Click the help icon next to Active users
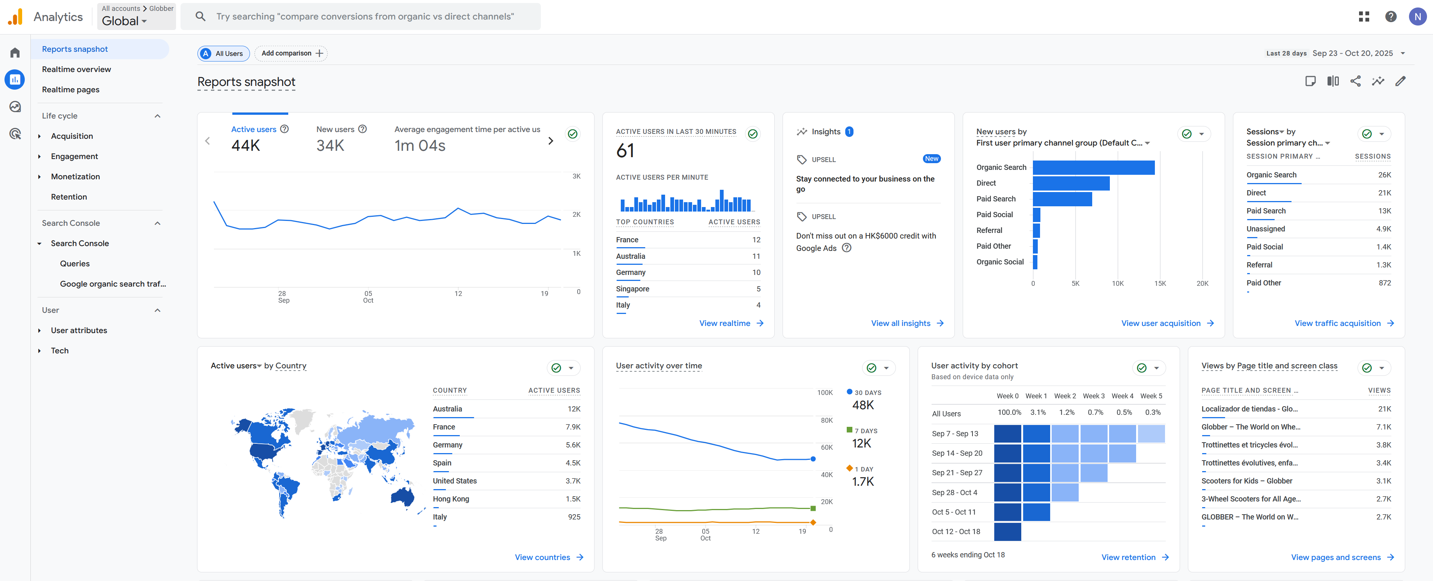The image size is (1433, 581). tap(284, 129)
